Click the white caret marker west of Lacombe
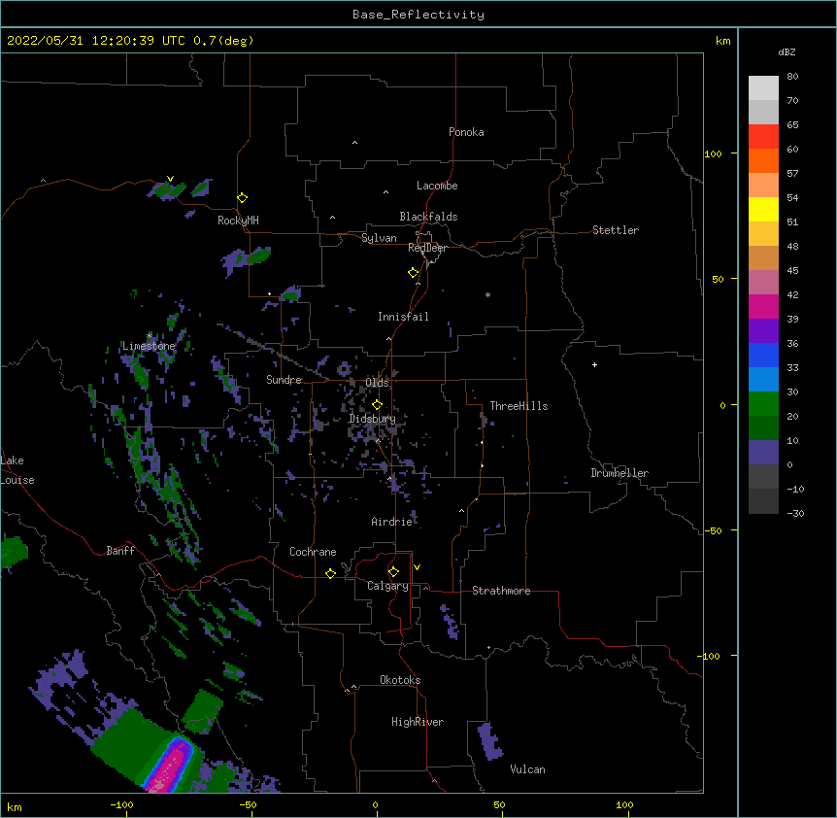The image size is (837, 818). (385, 192)
